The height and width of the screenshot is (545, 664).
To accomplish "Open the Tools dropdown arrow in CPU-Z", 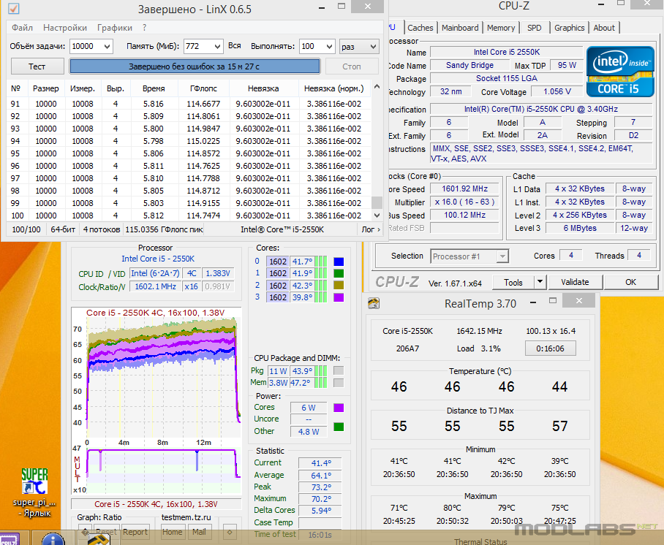I will 540,282.
